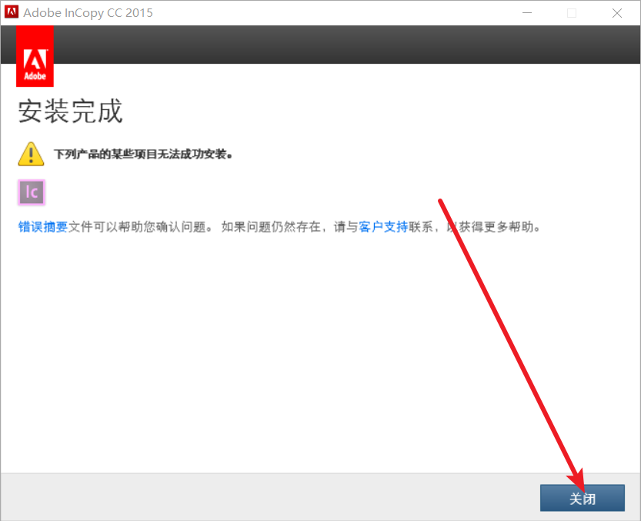Open the 客户支持 link

tap(383, 226)
